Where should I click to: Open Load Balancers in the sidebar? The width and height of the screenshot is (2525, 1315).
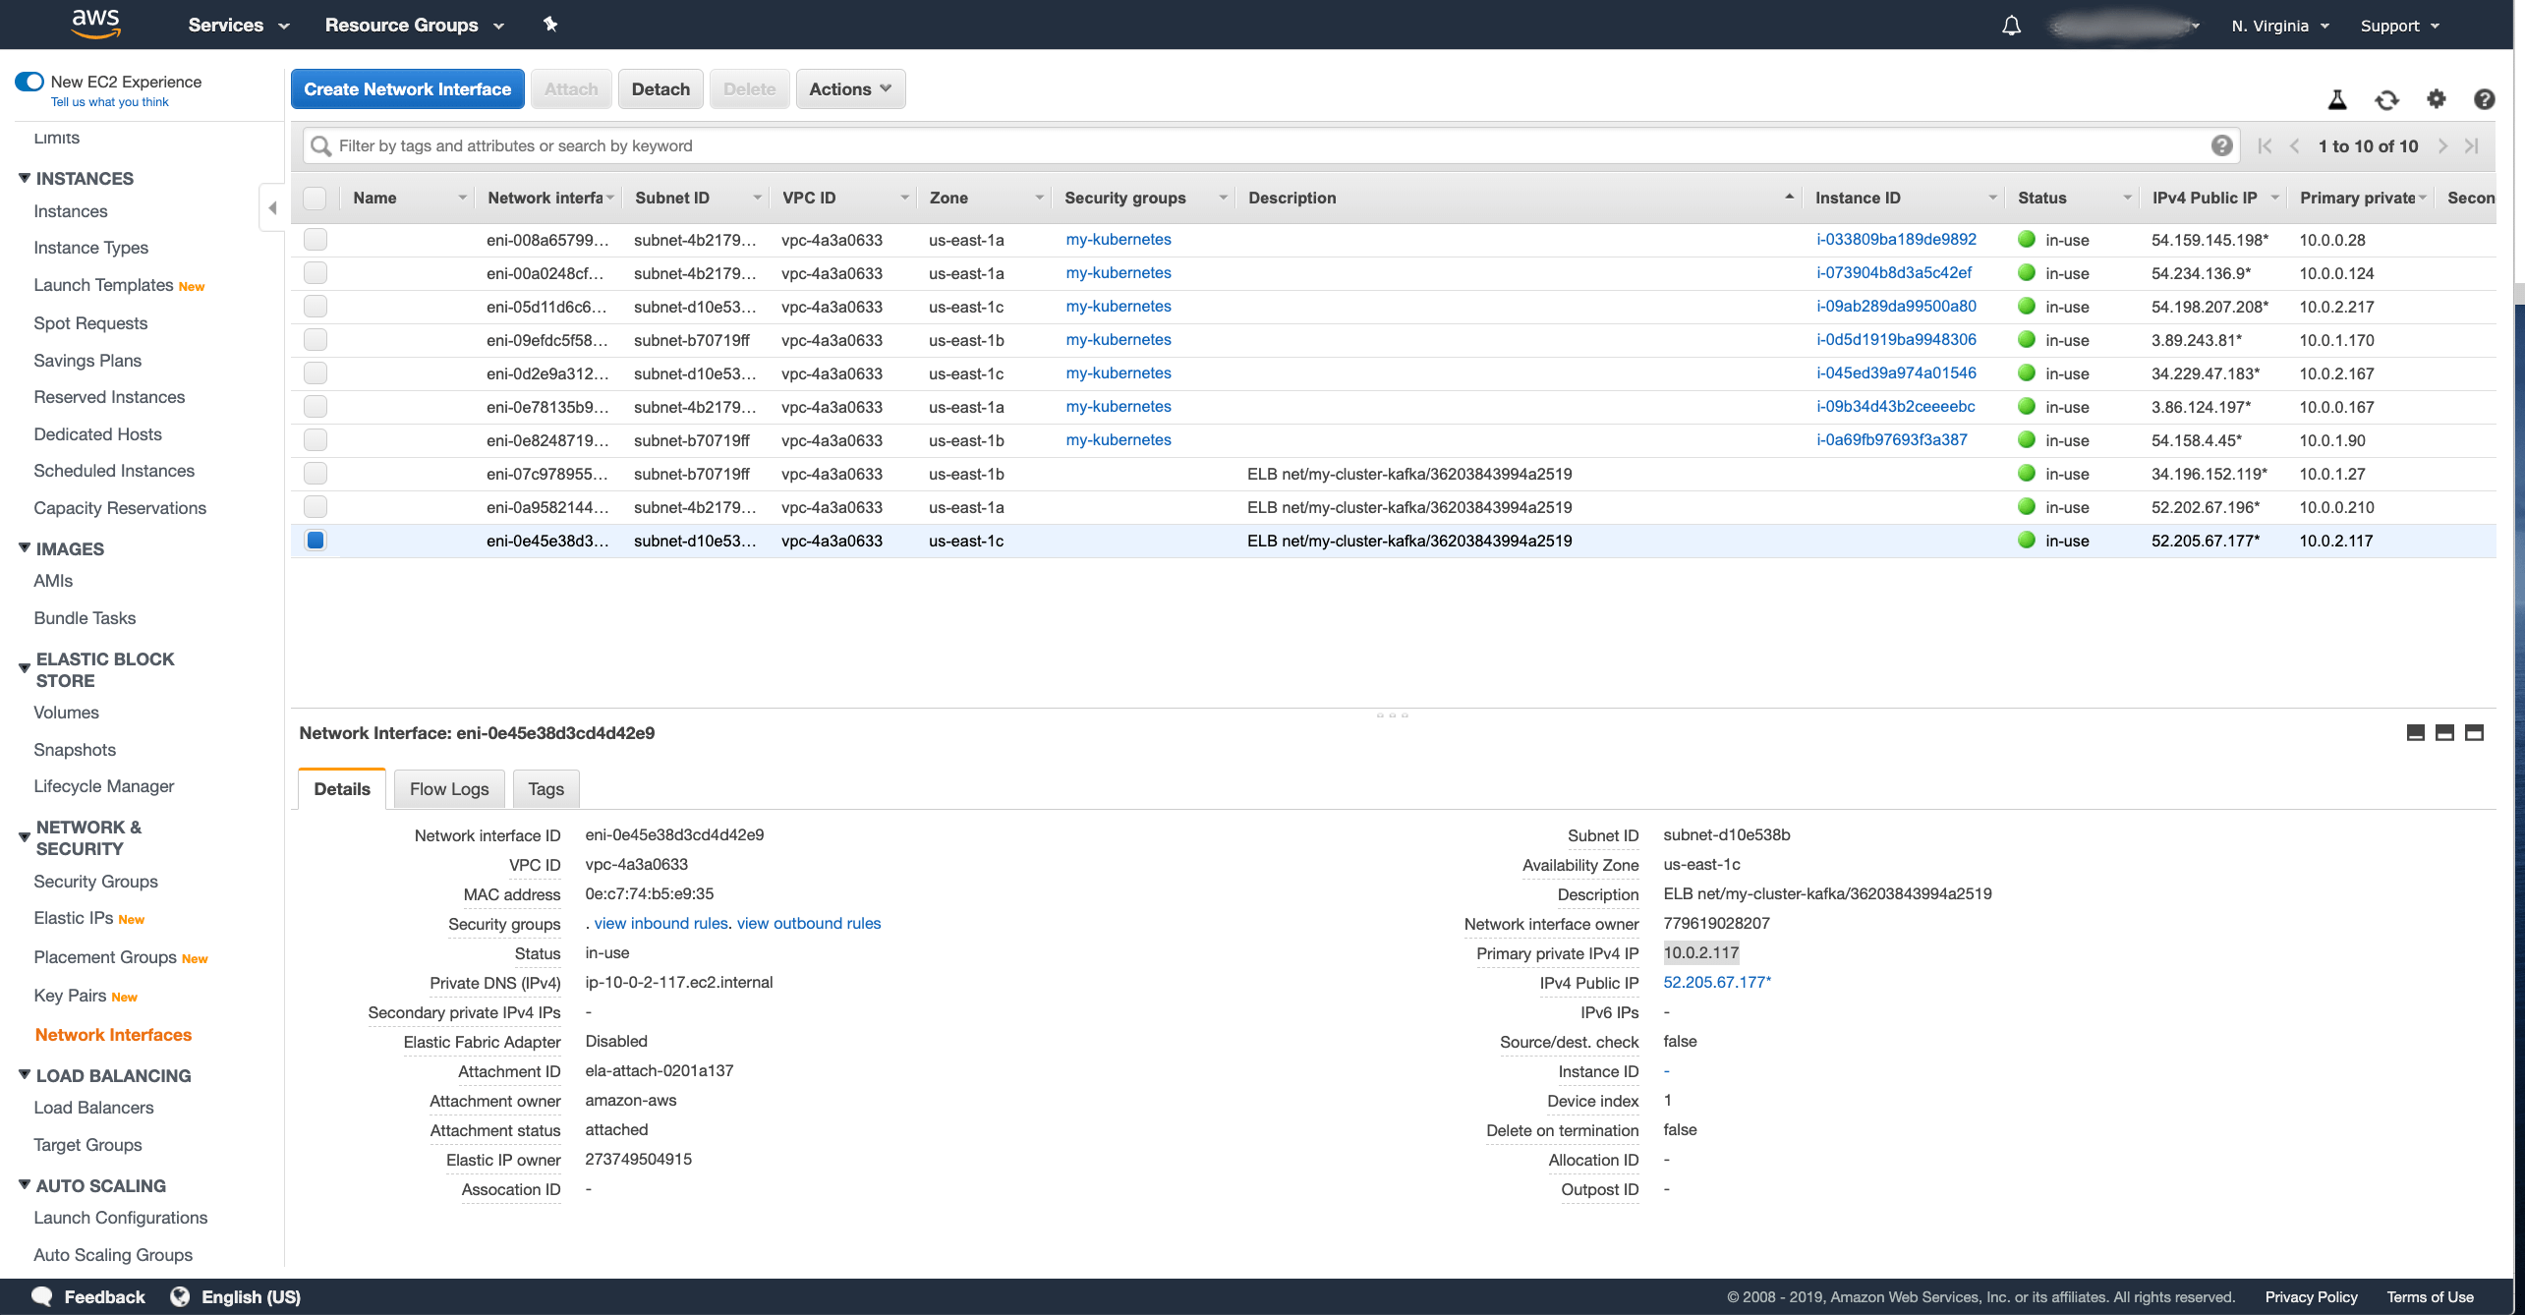pos(93,1108)
